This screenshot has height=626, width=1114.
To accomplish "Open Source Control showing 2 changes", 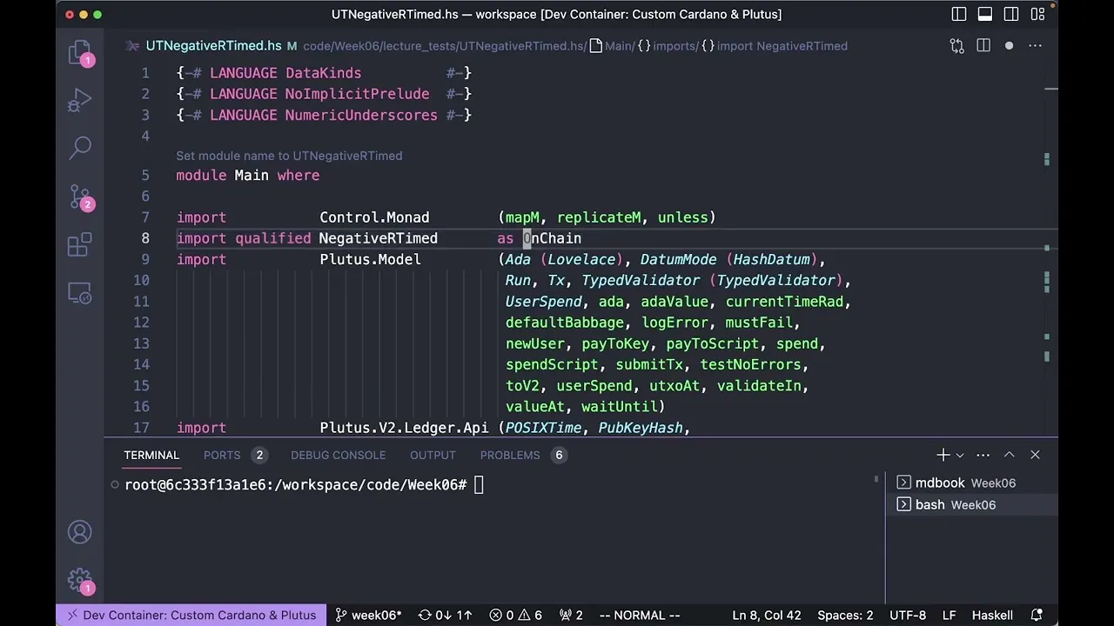I will [80, 196].
